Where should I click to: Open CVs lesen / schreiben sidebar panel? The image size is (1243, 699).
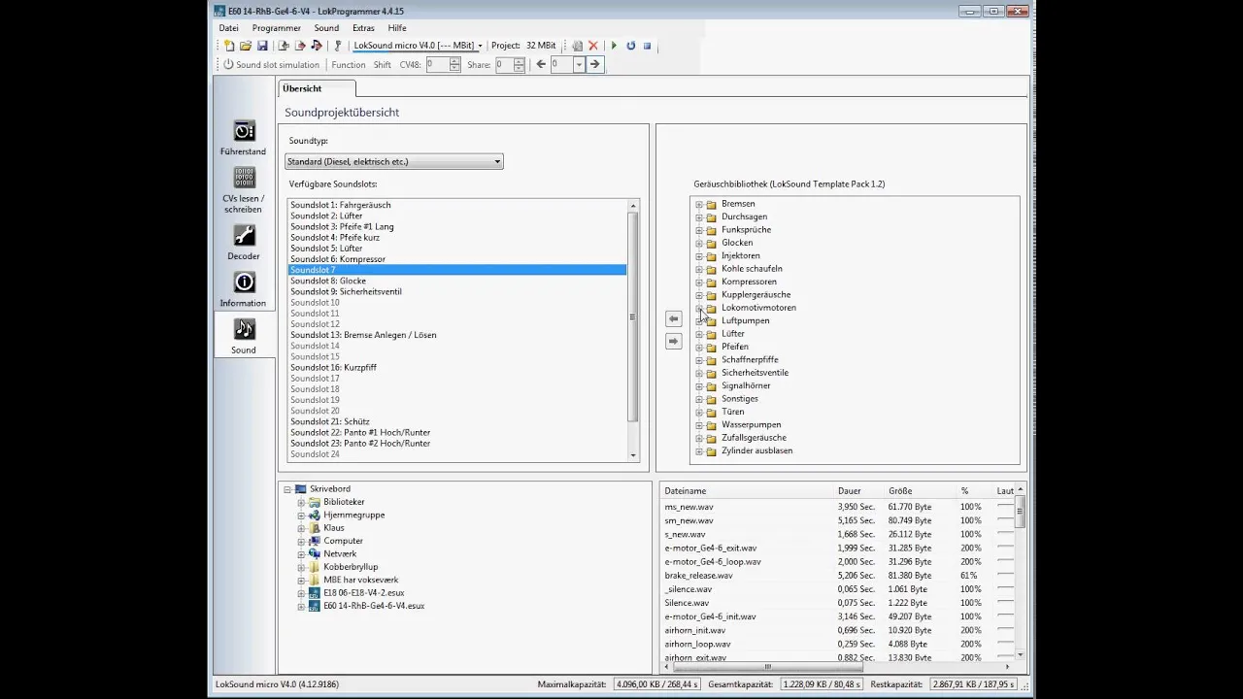[x=243, y=189]
